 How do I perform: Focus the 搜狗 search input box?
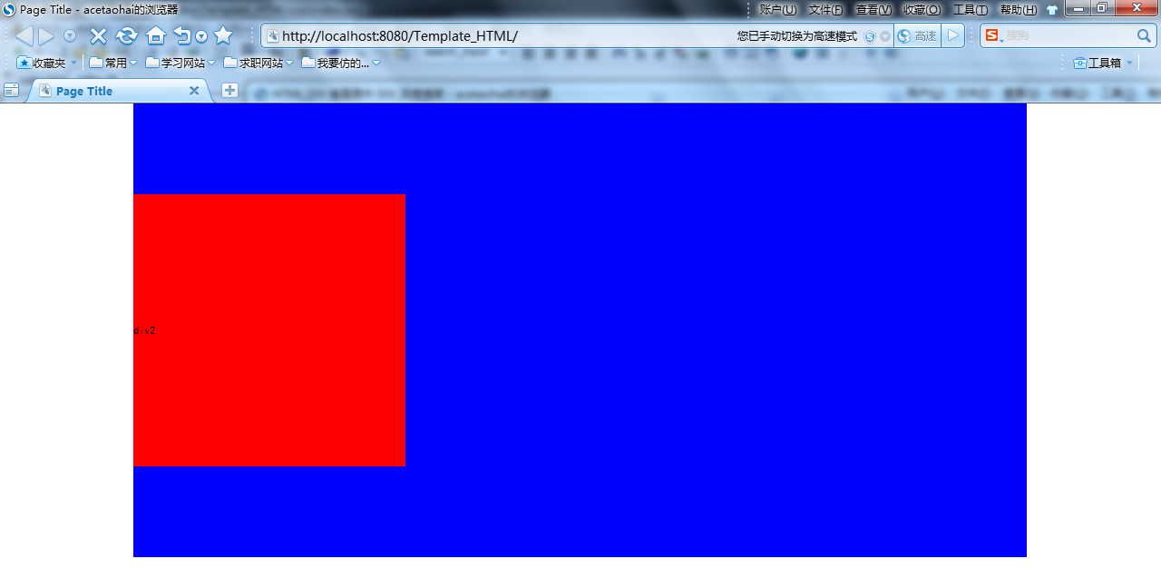click(x=1068, y=36)
